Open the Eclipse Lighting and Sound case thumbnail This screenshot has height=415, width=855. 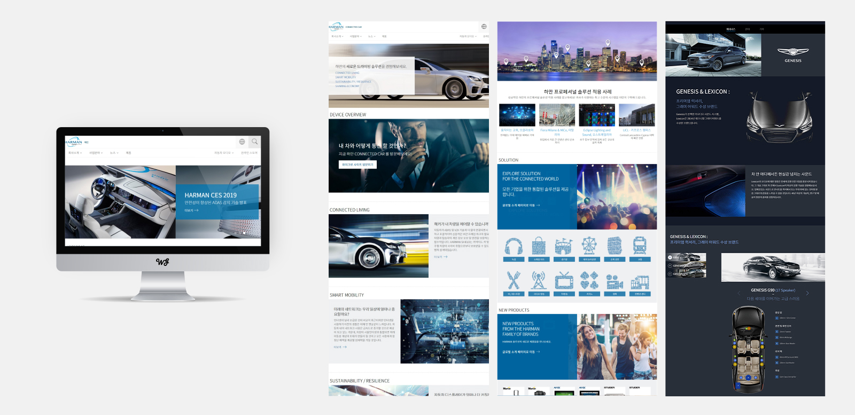(x=597, y=115)
